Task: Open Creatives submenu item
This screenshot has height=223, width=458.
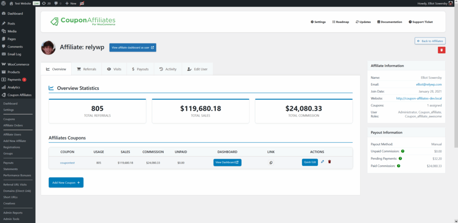Action: point(9,203)
